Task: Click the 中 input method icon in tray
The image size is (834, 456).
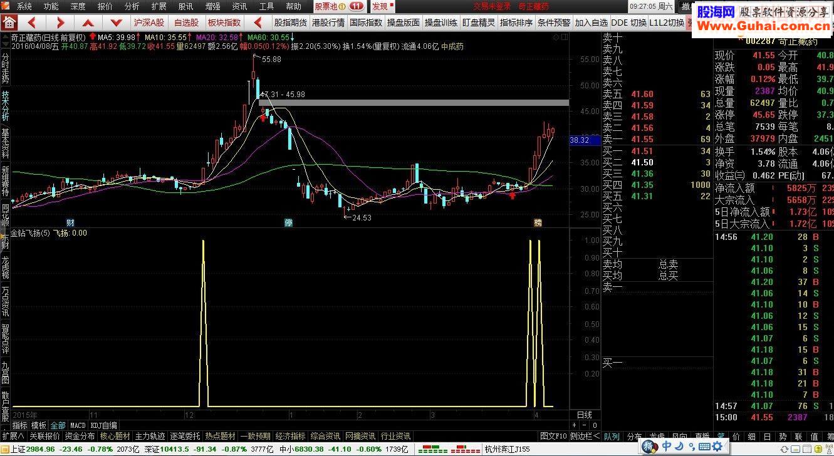Action: (x=666, y=446)
